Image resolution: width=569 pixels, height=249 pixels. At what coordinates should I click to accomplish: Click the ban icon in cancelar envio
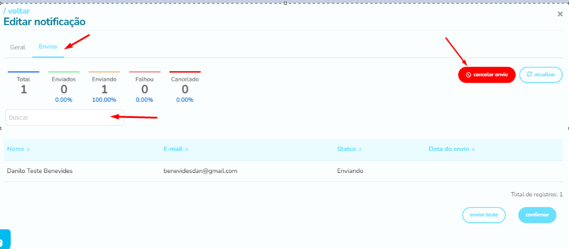[x=468, y=75]
